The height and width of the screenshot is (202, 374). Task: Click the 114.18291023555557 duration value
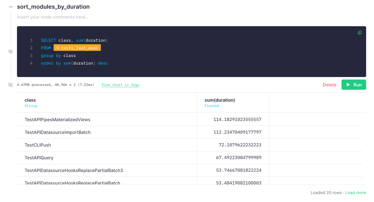[237, 120]
